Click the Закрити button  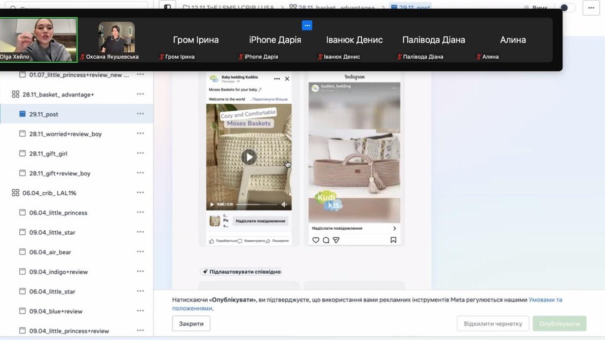click(x=191, y=324)
